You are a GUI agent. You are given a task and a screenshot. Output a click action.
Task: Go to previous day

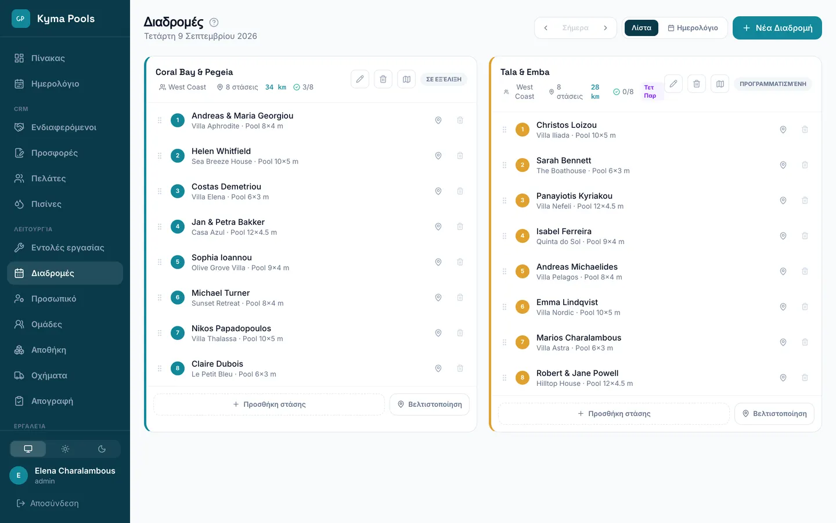click(546, 28)
